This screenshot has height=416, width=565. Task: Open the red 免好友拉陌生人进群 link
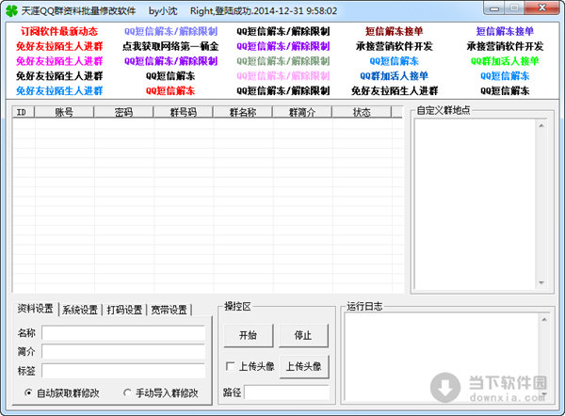click(59, 46)
